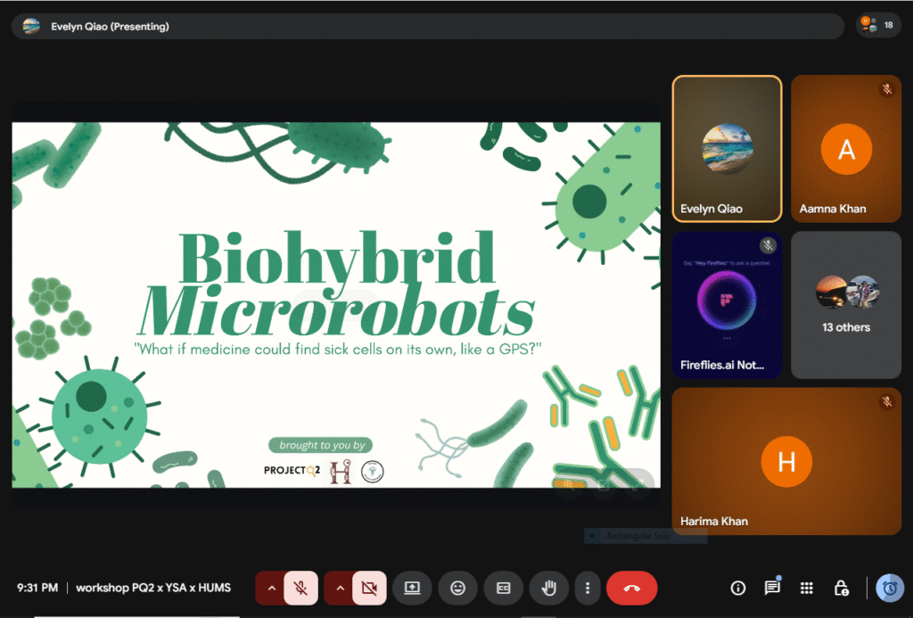Open host controls lock icon
Screen dimensions: 913x618
tap(840, 589)
